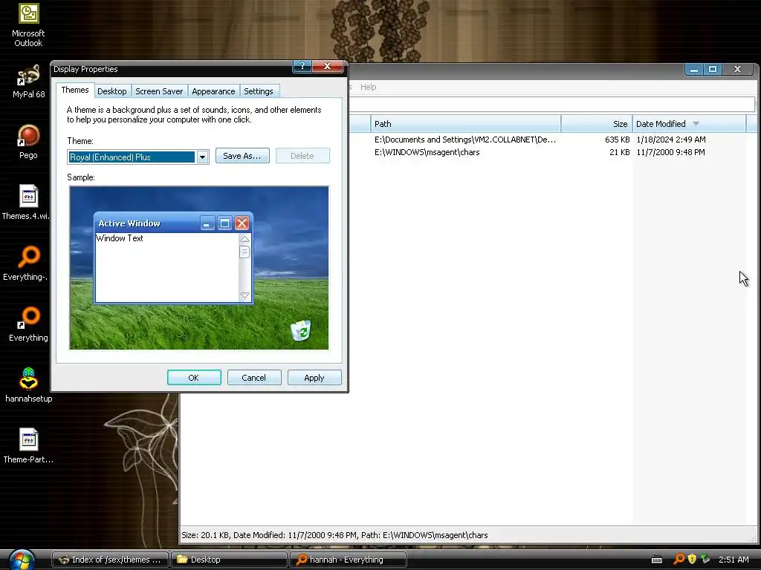Click the Windows Start orb
The image size is (761, 570).
point(22,560)
